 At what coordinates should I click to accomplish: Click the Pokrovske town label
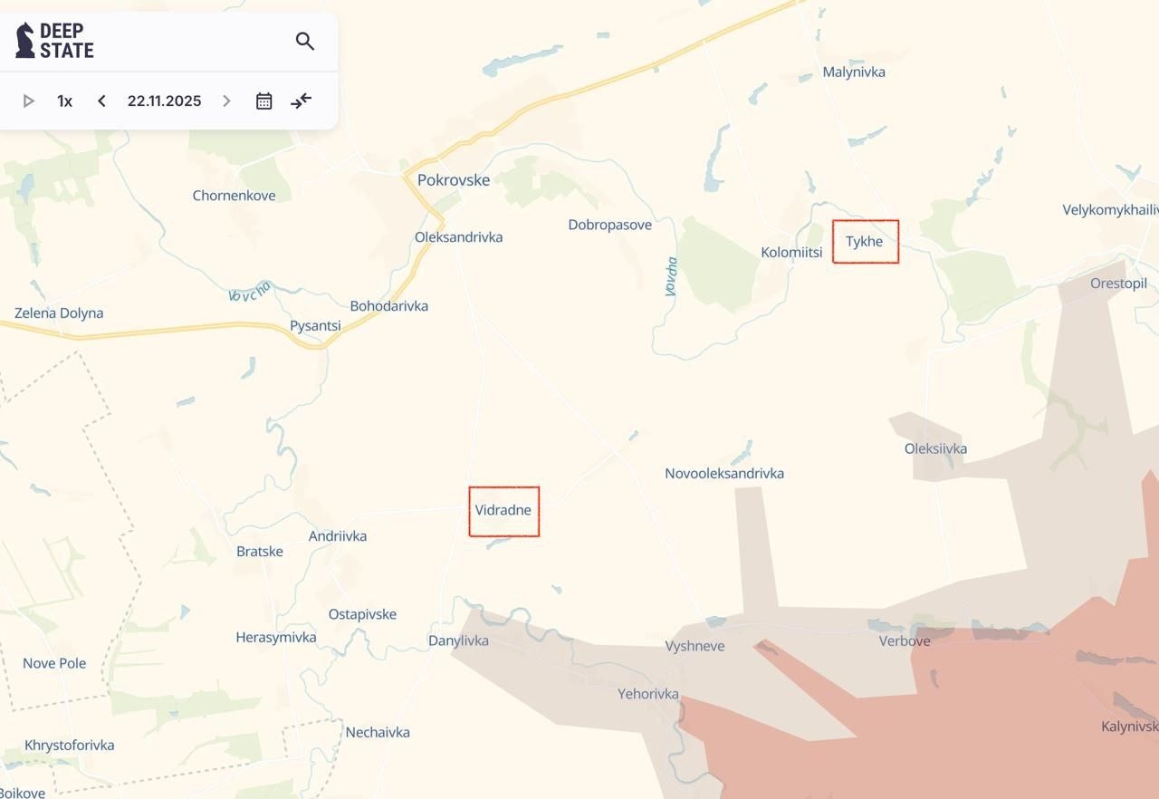(454, 180)
